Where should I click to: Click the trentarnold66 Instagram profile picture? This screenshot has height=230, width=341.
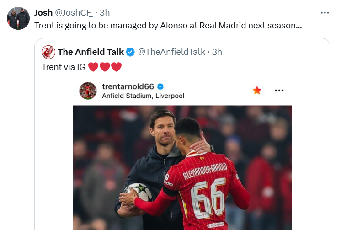click(88, 91)
